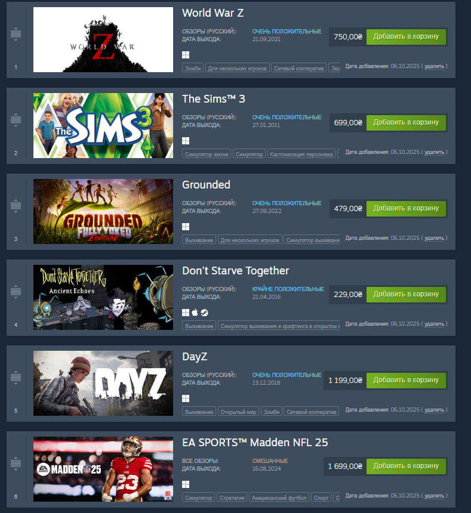This screenshot has width=471, height=513.
Task: Click the Американский футбол tag on Madden
Action: click(x=279, y=497)
